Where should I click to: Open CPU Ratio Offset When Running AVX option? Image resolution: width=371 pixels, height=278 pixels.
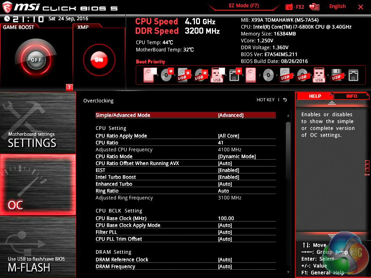[x=185, y=163]
